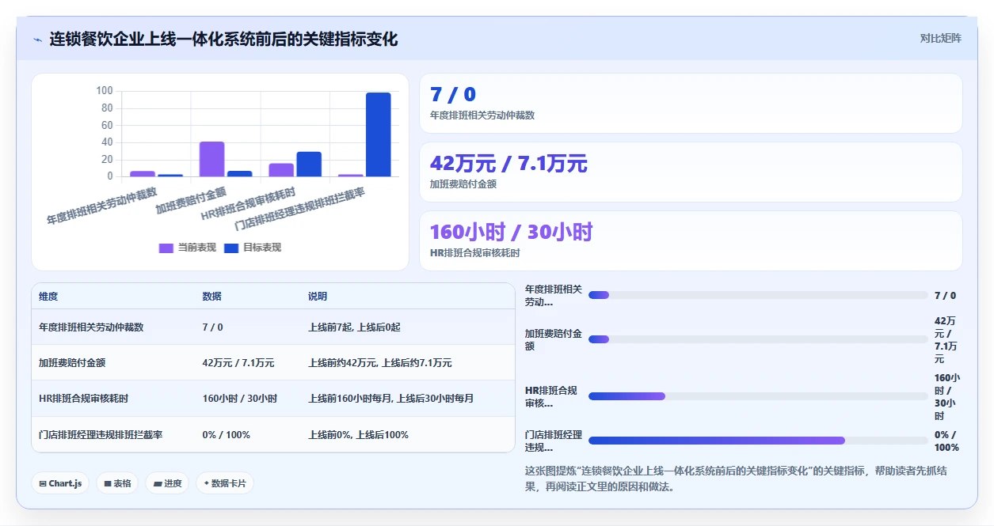The height and width of the screenshot is (526, 994).
Task: Click the tall blue 目标表现 bar for 拦截率
Action: [379, 134]
